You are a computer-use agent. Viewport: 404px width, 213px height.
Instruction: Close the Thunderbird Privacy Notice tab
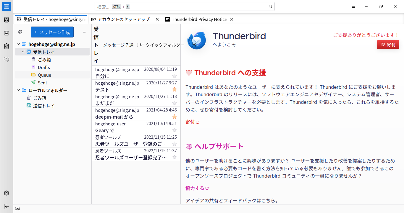pyautogui.click(x=232, y=19)
